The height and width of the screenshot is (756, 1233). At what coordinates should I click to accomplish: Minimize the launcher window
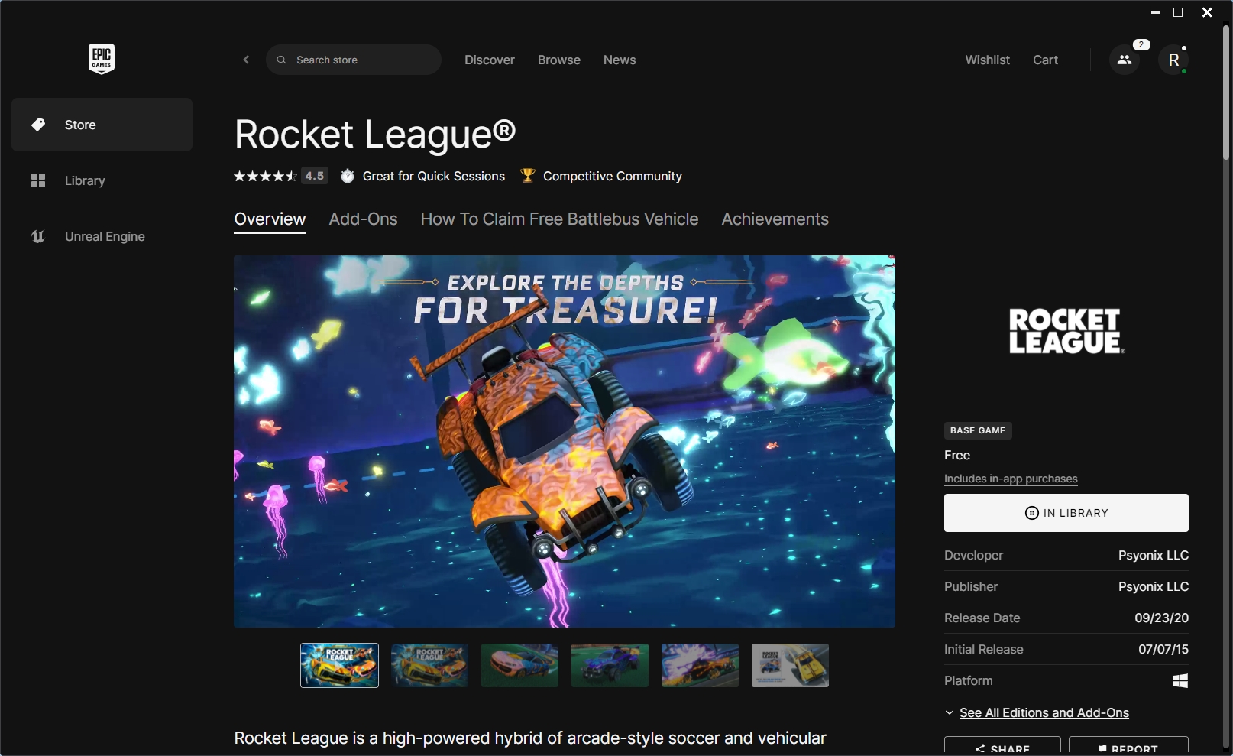[1156, 12]
